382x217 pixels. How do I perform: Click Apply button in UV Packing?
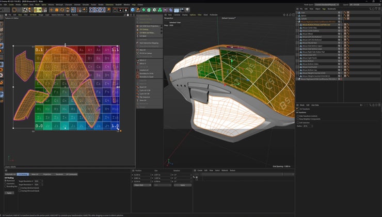[9, 193]
